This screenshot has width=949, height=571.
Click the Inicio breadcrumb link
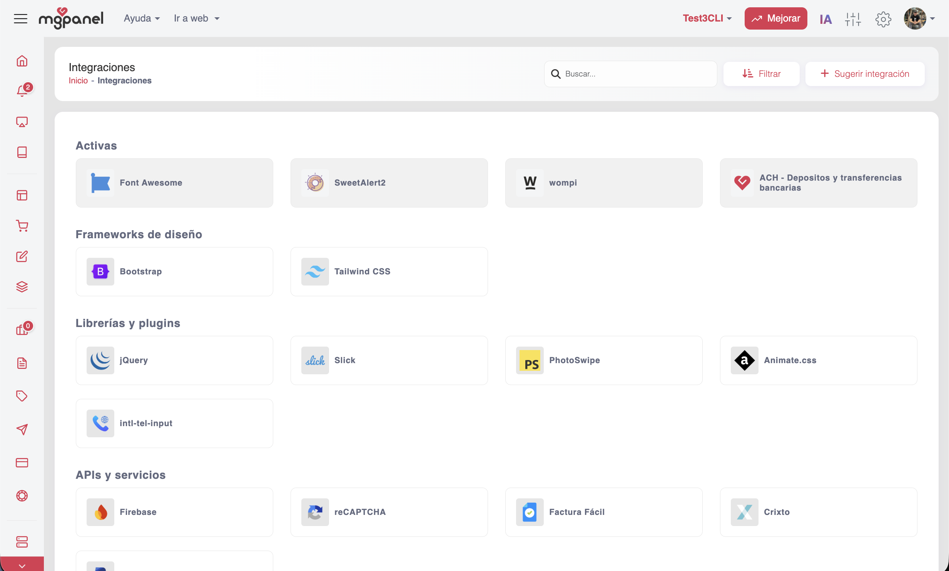click(78, 81)
